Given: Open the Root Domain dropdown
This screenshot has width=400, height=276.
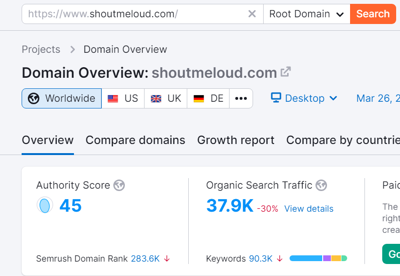Looking at the screenshot, I should [x=306, y=14].
